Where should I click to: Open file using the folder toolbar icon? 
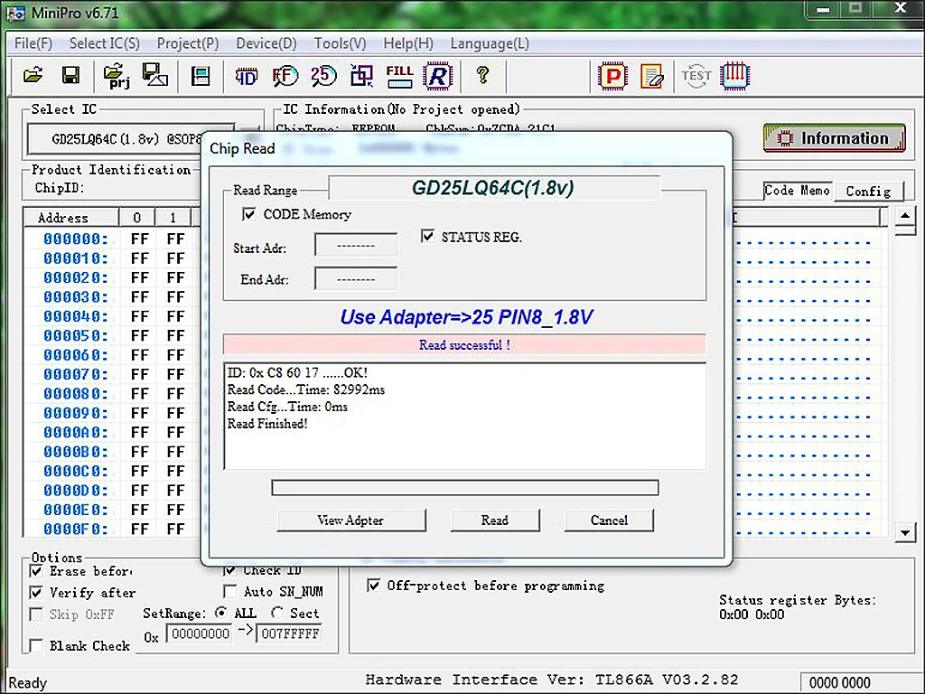(x=33, y=76)
